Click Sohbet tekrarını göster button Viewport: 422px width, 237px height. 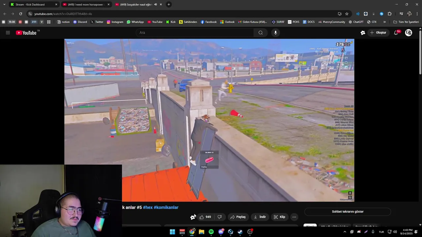[x=348, y=212]
